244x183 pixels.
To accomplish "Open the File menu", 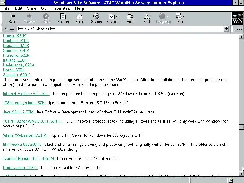I will pyautogui.click(x=6, y=9).
